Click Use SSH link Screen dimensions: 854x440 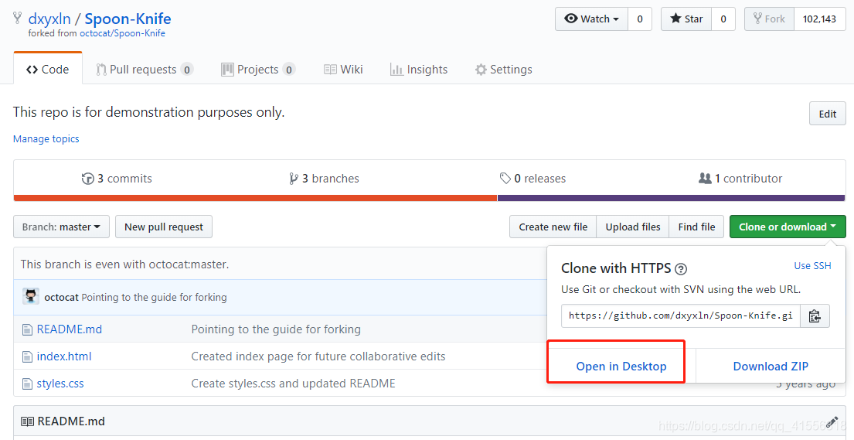tap(812, 265)
